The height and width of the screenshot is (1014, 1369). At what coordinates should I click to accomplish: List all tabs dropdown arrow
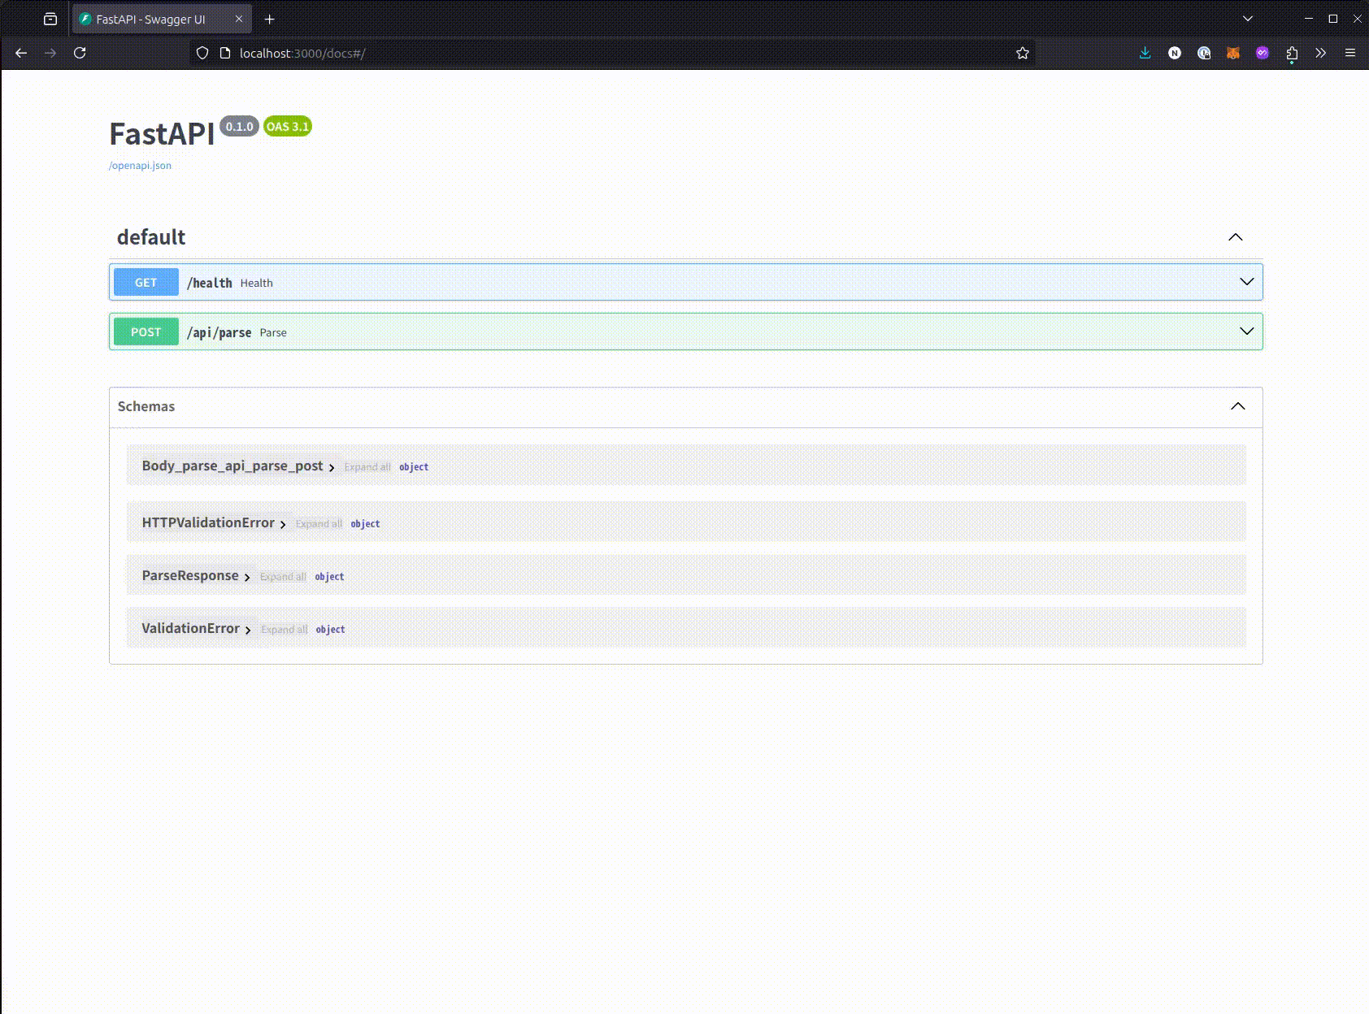[1248, 19]
